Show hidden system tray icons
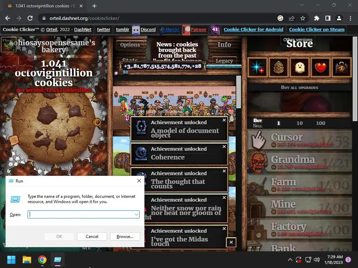Image resolution: width=358 pixels, height=268 pixels. 290,259
